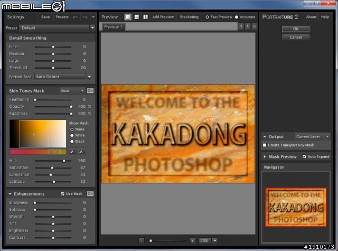Viewport: 338px width, 251px height.
Task: Click the main preview image
Action: [x=178, y=134]
